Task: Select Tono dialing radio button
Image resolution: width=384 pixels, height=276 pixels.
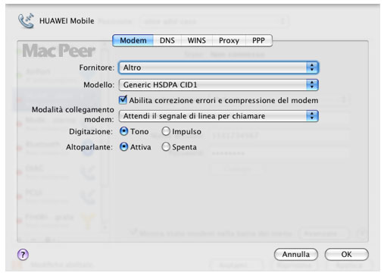Action: 123,131
